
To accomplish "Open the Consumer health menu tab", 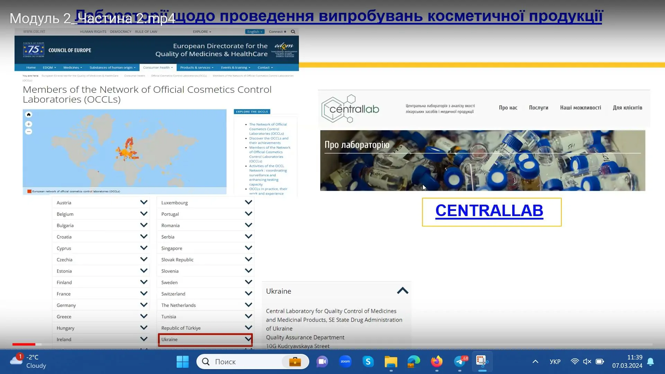I will 158,68.
